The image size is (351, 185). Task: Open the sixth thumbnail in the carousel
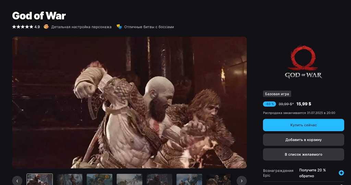pos(189,180)
